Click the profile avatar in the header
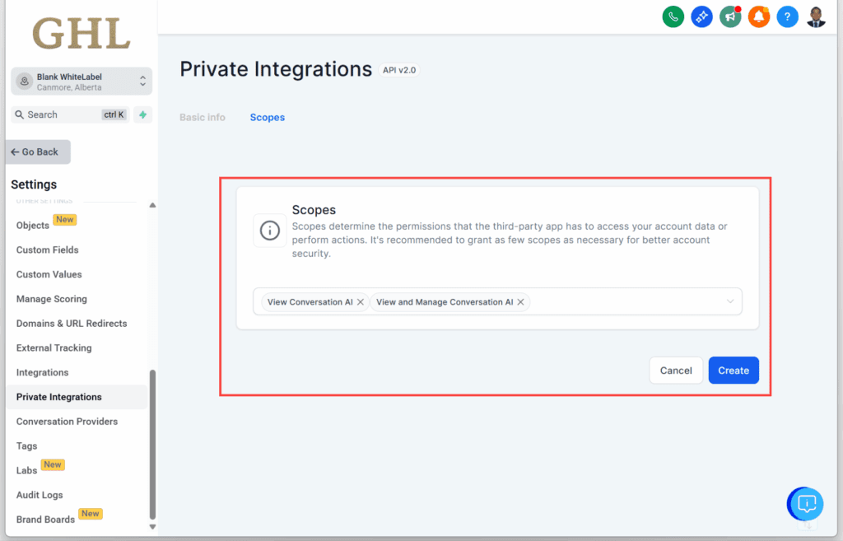This screenshot has height=541, width=843. pos(815,16)
